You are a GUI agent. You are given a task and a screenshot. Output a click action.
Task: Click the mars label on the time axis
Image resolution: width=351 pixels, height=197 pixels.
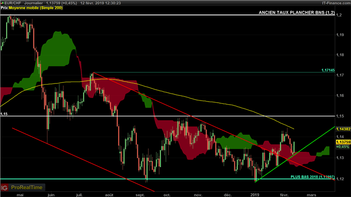[x=311, y=195]
